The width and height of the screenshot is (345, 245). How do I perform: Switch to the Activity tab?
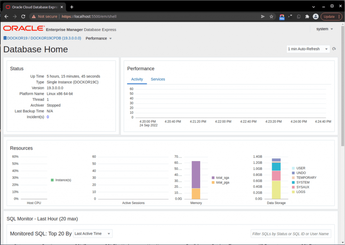(137, 79)
